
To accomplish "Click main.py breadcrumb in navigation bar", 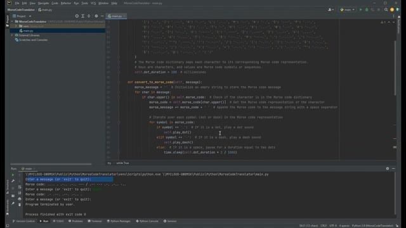I will pyautogui.click(x=45, y=10).
